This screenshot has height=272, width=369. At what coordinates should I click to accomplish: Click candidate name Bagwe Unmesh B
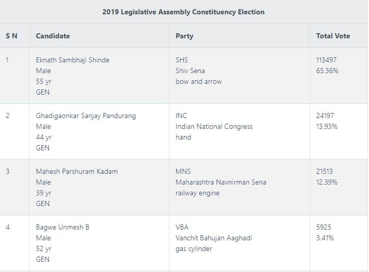(x=62, y=227)
